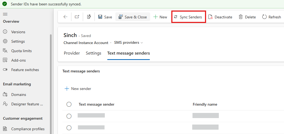
Task: Click the Save button
Action: point(105,17)
